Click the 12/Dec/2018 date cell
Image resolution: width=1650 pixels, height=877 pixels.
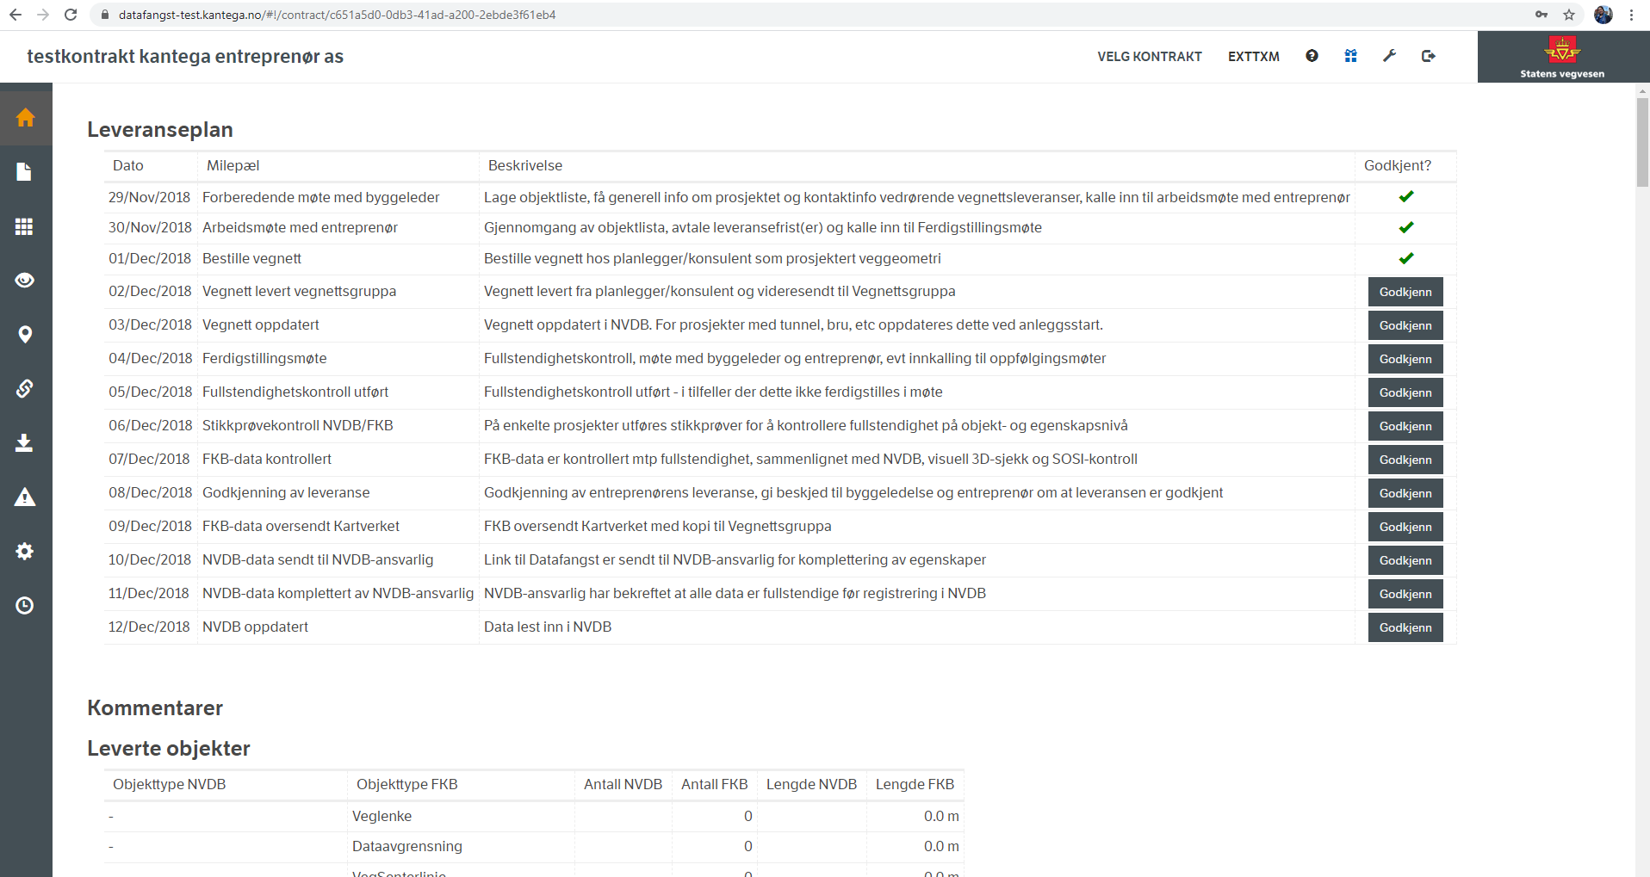pos(149,627)
